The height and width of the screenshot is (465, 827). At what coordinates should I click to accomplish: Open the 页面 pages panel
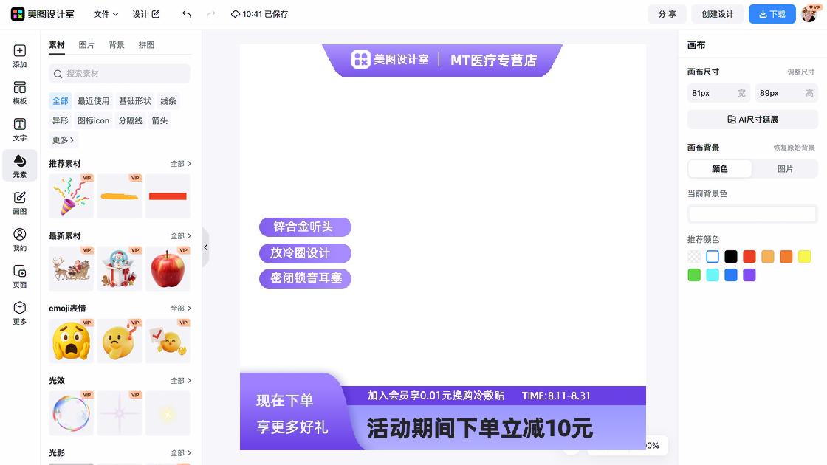coord(19,276)
